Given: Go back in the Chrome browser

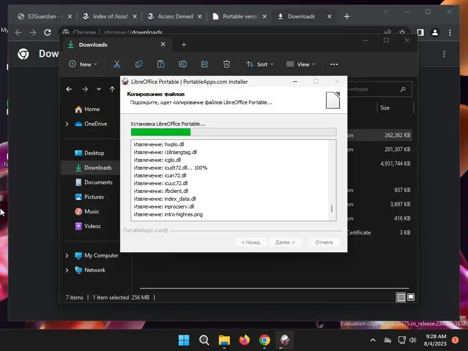Looking at the screenshot, I should (18, 32).
